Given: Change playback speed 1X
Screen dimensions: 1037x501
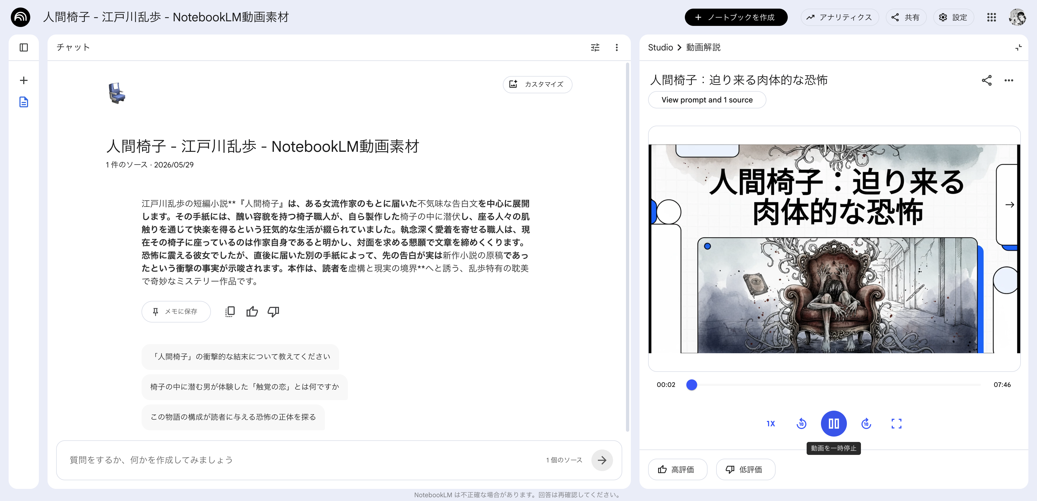Looking at the screenshot, I should [x=770, y=423].
